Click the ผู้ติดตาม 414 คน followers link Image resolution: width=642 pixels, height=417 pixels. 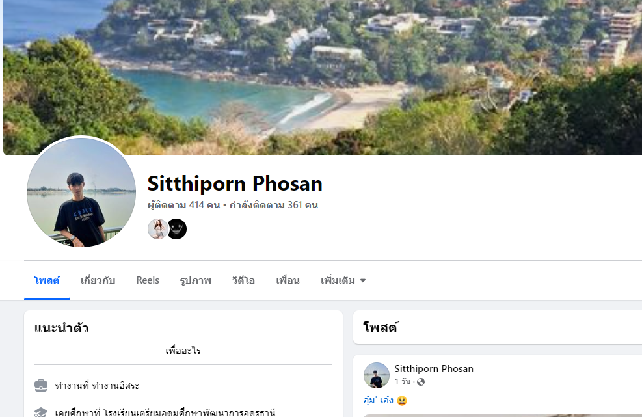pos(184,205)
